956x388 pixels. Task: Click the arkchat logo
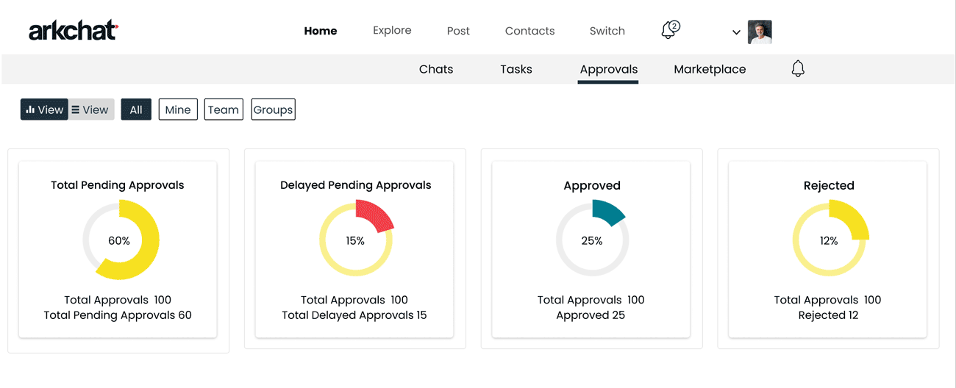pyautogui.click(x=74, y=31)
